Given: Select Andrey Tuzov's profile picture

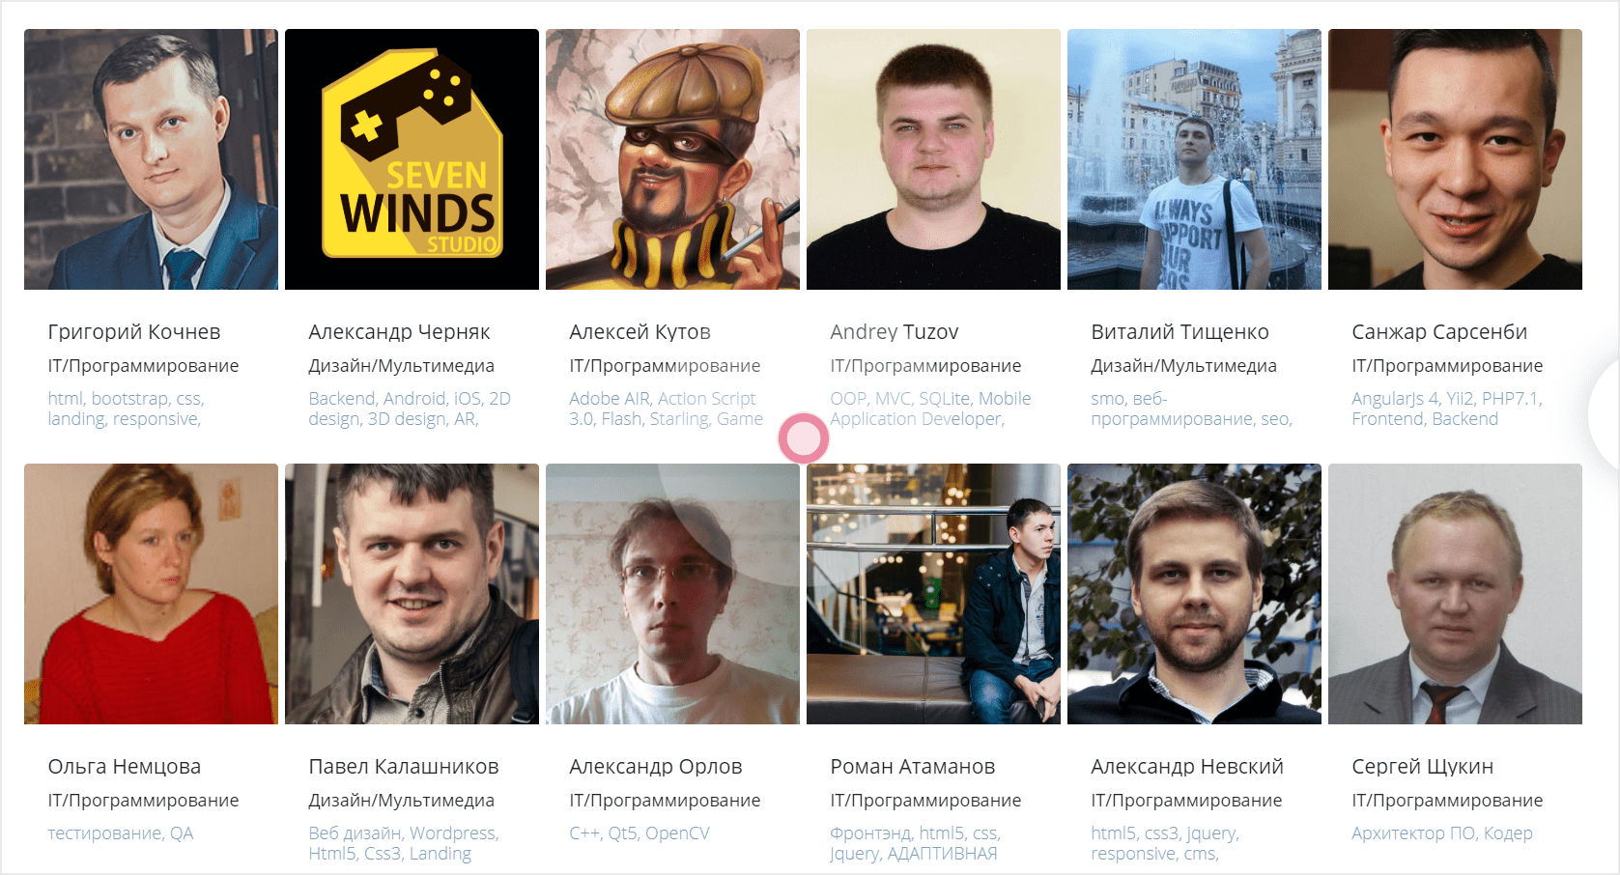Looking at the screenshot, I should point(933,159).
